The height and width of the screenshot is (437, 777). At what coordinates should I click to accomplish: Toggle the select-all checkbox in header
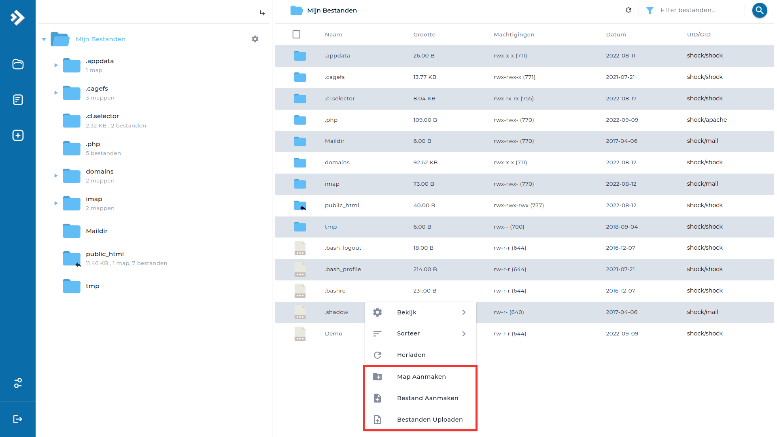pos(296,34)
